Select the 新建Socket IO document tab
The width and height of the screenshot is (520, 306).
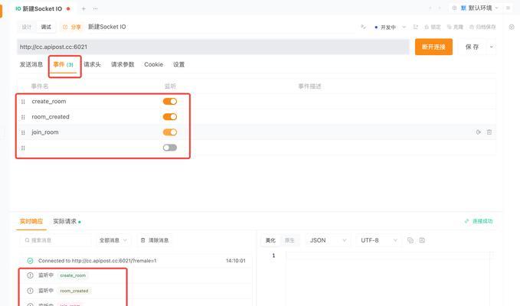(42, 9)
